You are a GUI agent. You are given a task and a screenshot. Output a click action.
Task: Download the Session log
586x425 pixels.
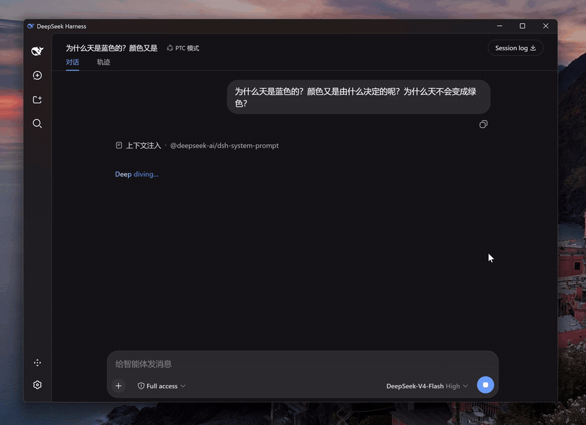(515, 48)
